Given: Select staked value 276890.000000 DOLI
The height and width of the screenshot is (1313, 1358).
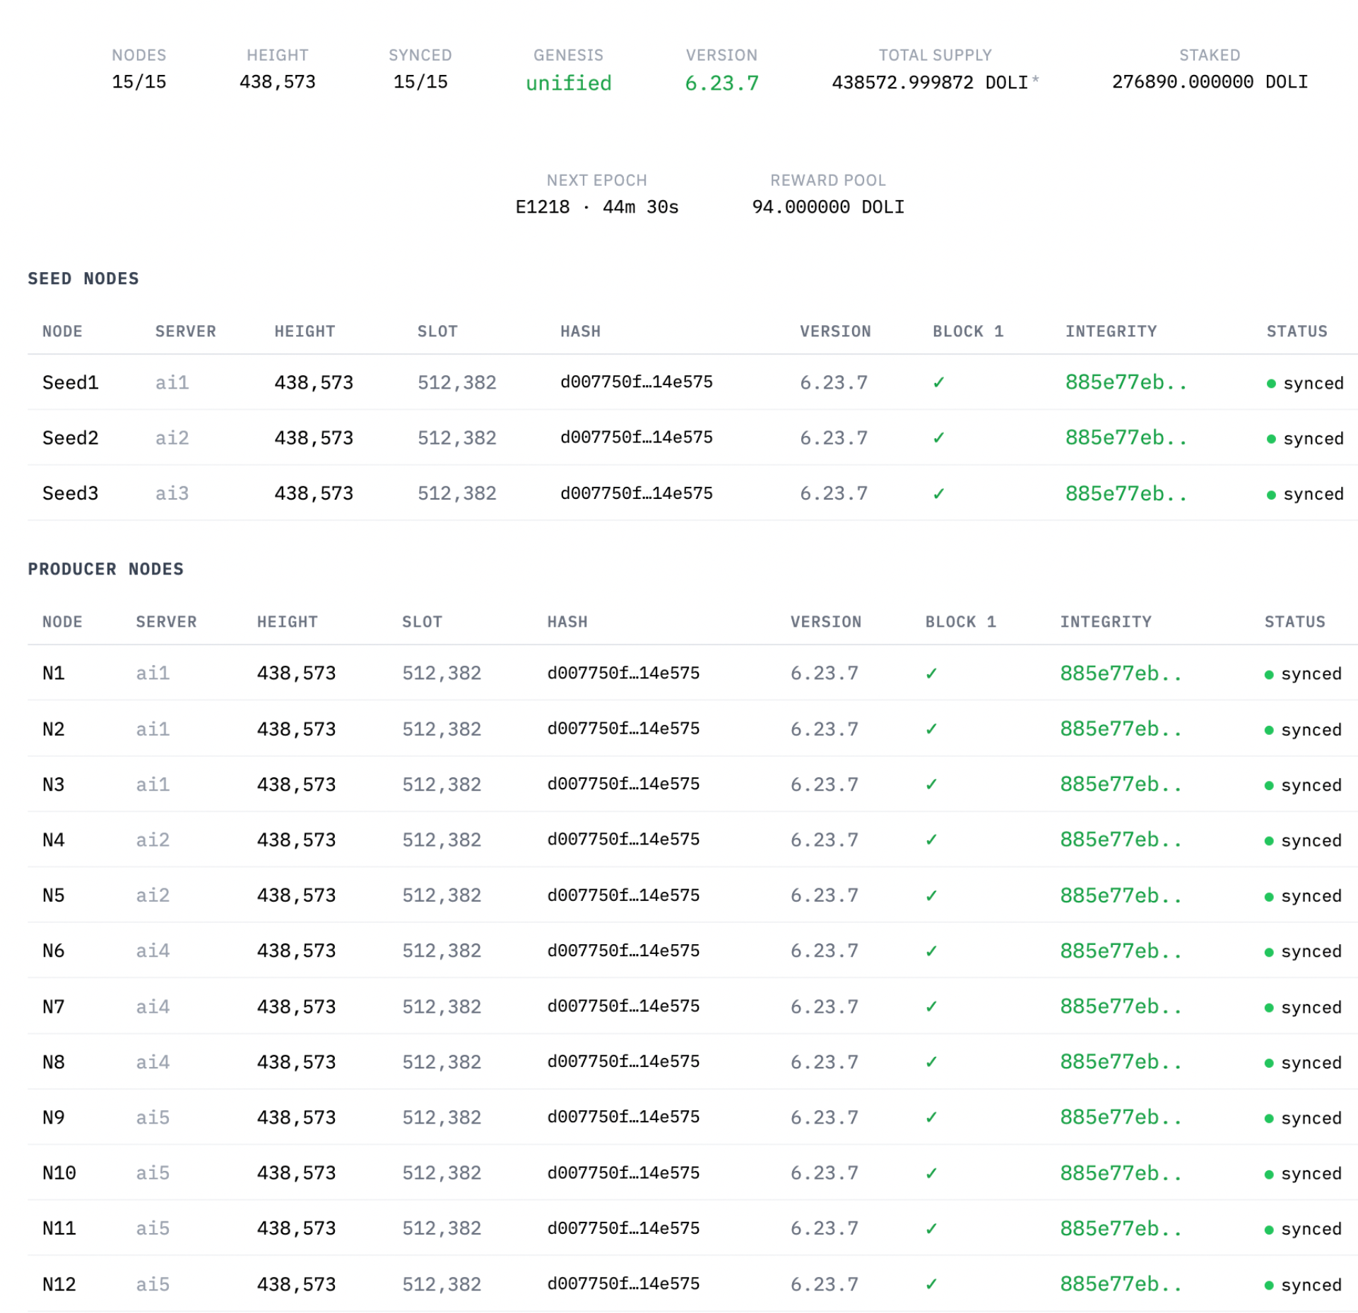Looking at the screenshot, I should [1210, 82].
